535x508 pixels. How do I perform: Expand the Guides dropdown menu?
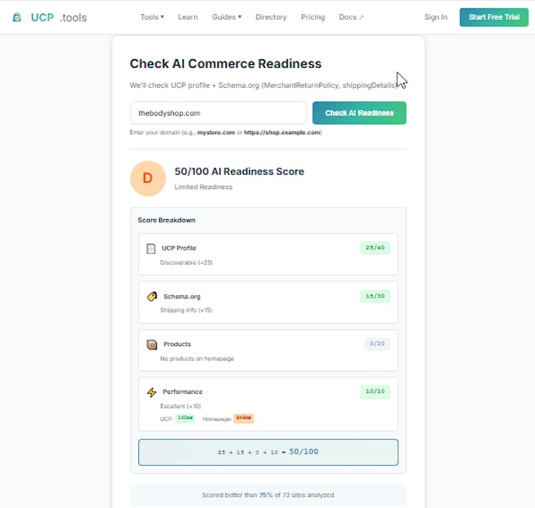(x=226, y=17)
